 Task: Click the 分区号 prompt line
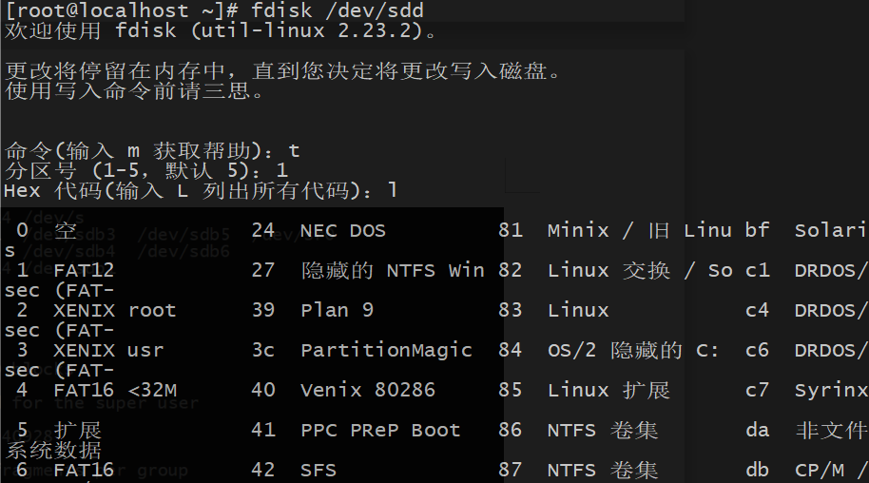[146, 170]
